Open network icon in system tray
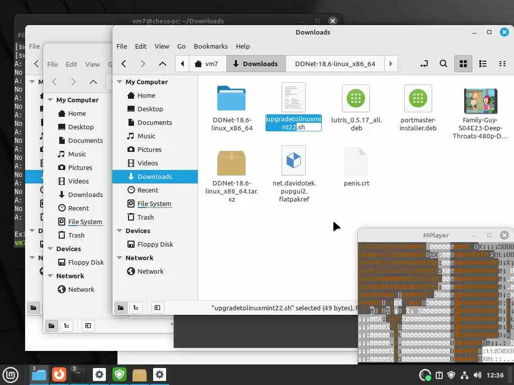Screen dimensions: 514x385 point(464,375)
